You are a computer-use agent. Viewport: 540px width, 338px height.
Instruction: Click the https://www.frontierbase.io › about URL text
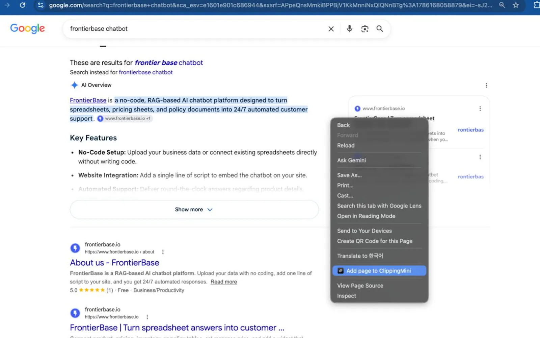click(119, 252)
